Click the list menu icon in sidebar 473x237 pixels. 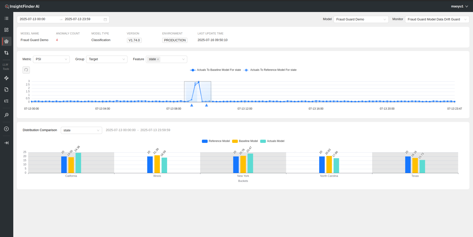6,18
